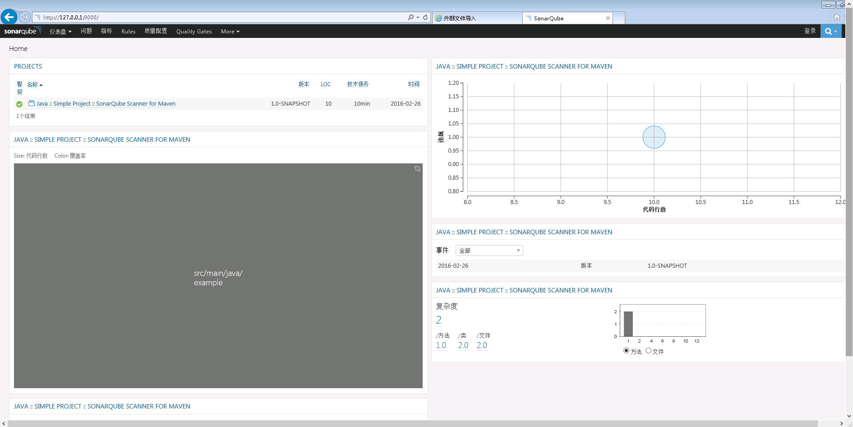The image size is (853, 427).
Task: Click the browser forward arrow button
Action: 25,17
